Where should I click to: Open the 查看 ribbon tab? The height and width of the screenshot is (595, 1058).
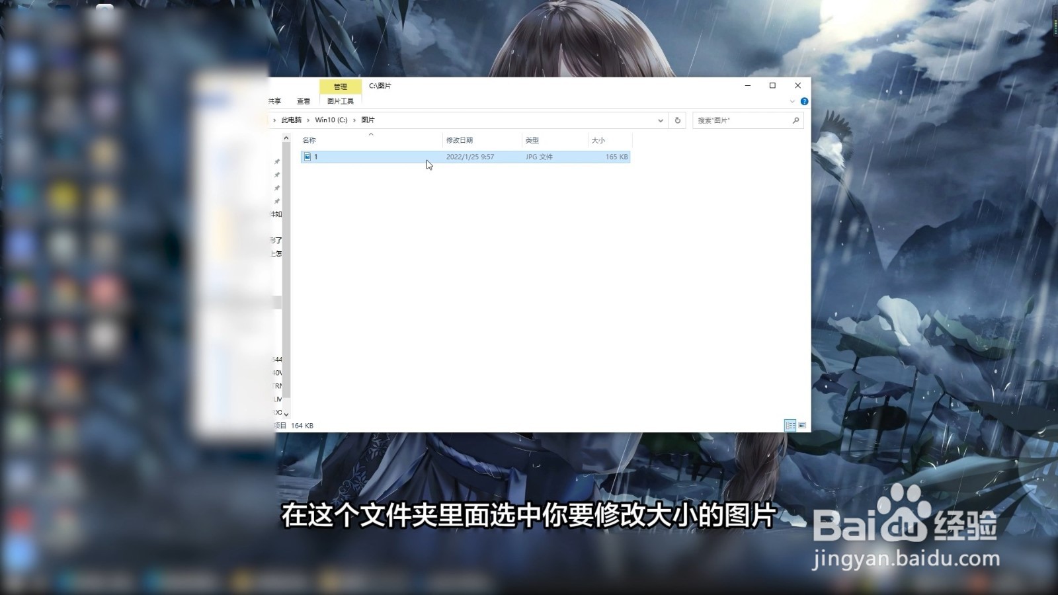coord(304,101)
